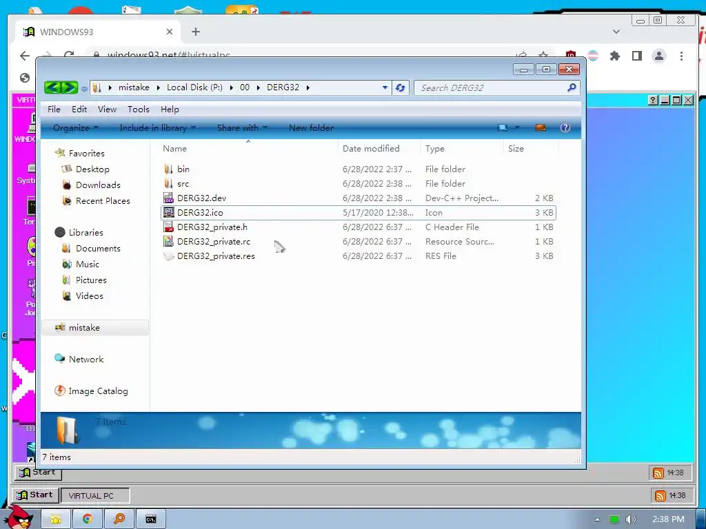This screenshot has width=706, height=529.
Task: Click the Chrome extensions puzzle icon
Action: [614, 56]
